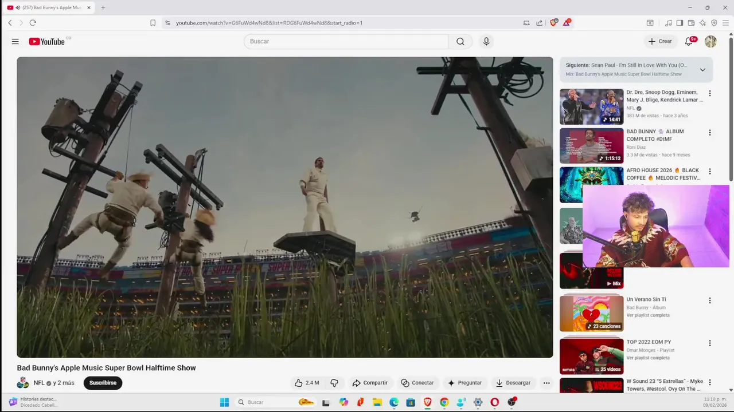Open the Dr. Dre halftime video thumbnail
This screenshot has height=412, width=734.
pos(591,106)
